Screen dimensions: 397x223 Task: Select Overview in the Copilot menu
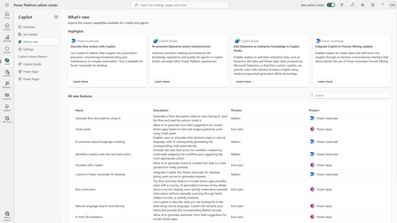point(29,27)
